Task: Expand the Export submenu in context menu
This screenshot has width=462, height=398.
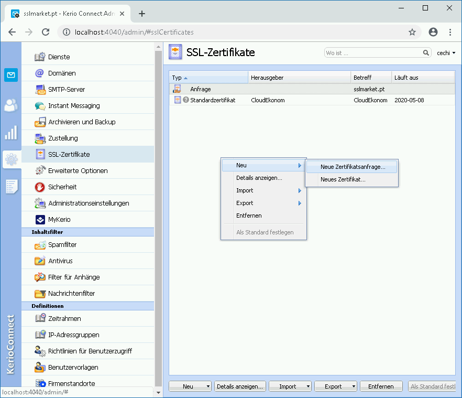Action: tap(263, 203)
